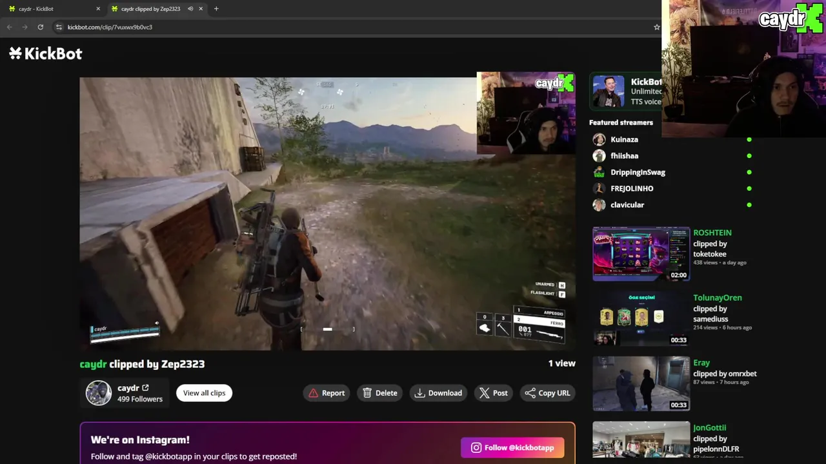826x464 pixels.
Task: Open caydr channel avatar
Action: pos(99,393)
